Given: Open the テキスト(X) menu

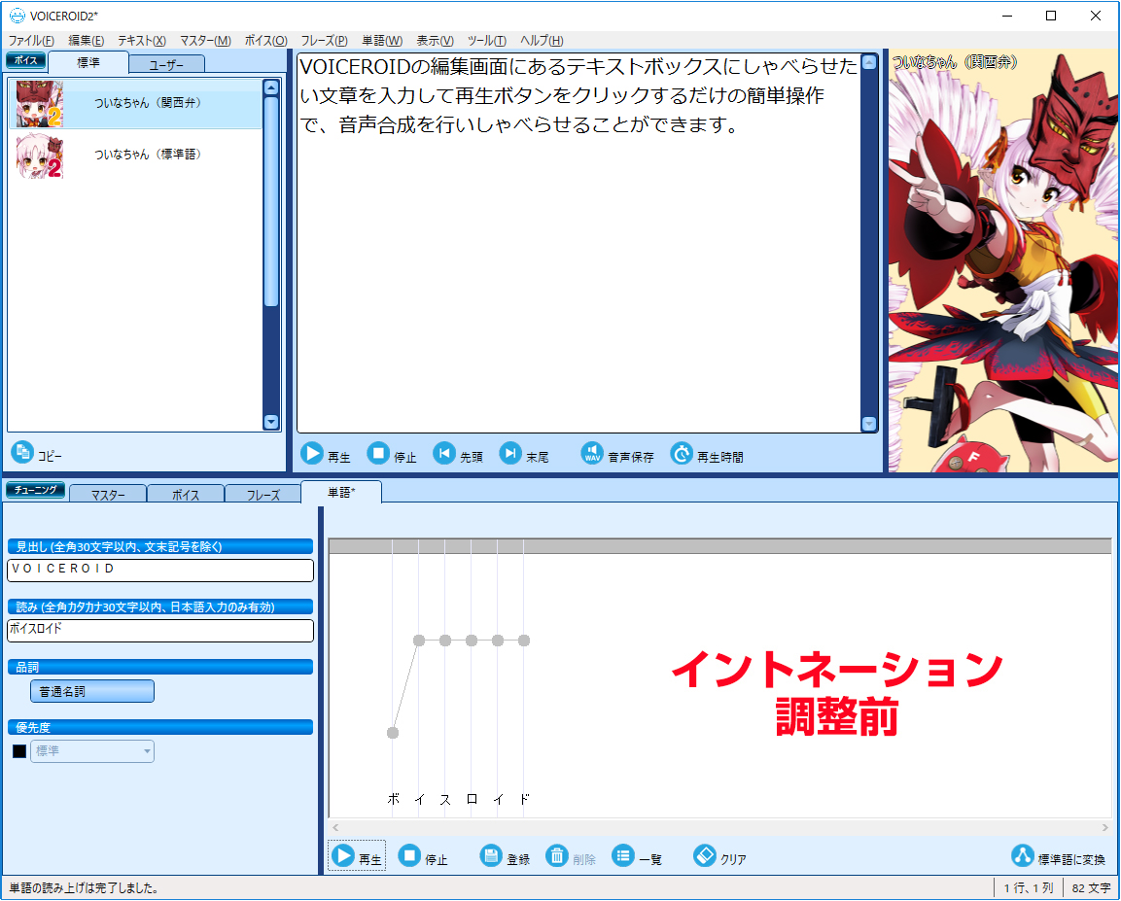Looking at the screenshot, I should (x=142, y=41).
